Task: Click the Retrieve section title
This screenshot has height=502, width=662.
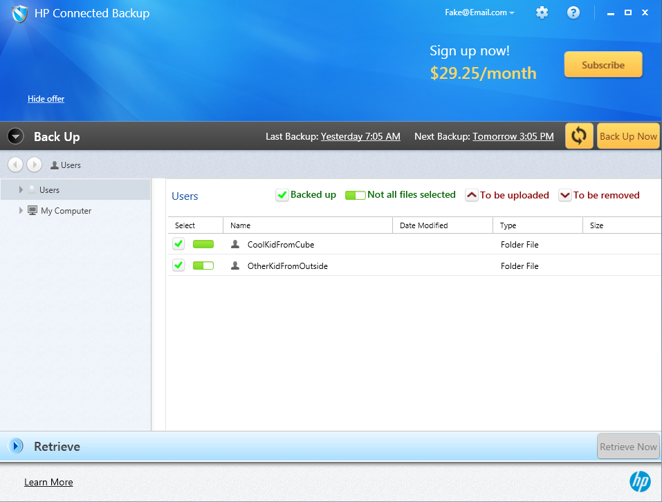Action: (57, 446)
